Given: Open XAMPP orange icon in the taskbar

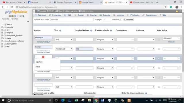Looking at the screenshot, I should [x=129, y=100].
